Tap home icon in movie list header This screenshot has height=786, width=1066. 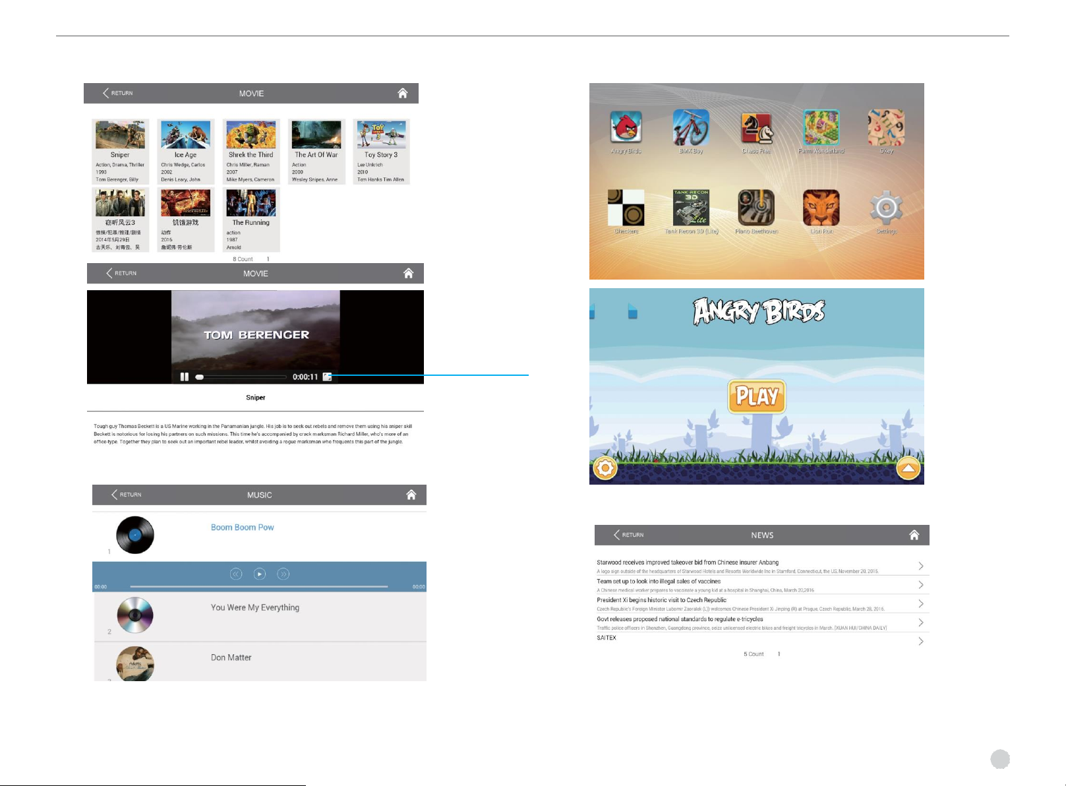click(403, 93)
